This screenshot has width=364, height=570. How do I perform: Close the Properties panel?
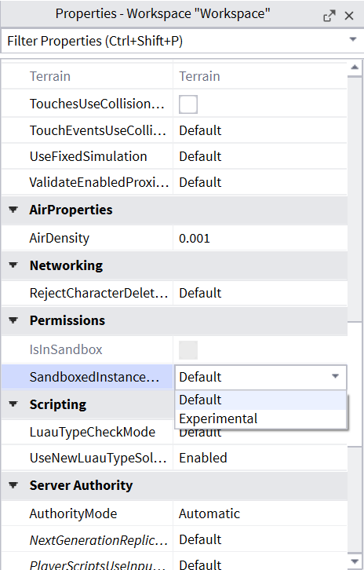pyautogui.click(x=349, y=16)
